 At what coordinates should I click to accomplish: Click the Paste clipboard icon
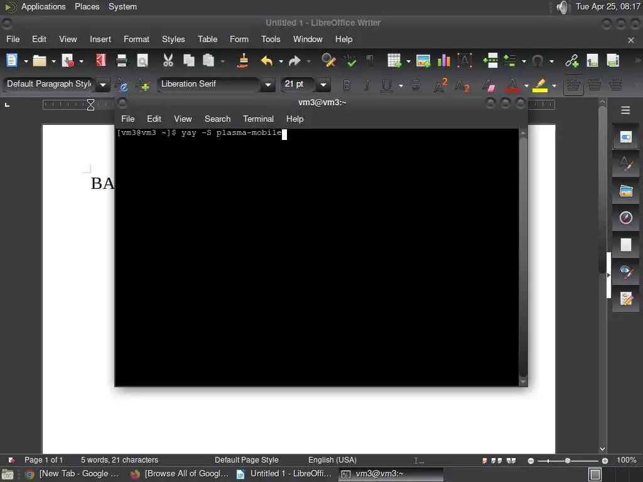(x=208, y=61)
